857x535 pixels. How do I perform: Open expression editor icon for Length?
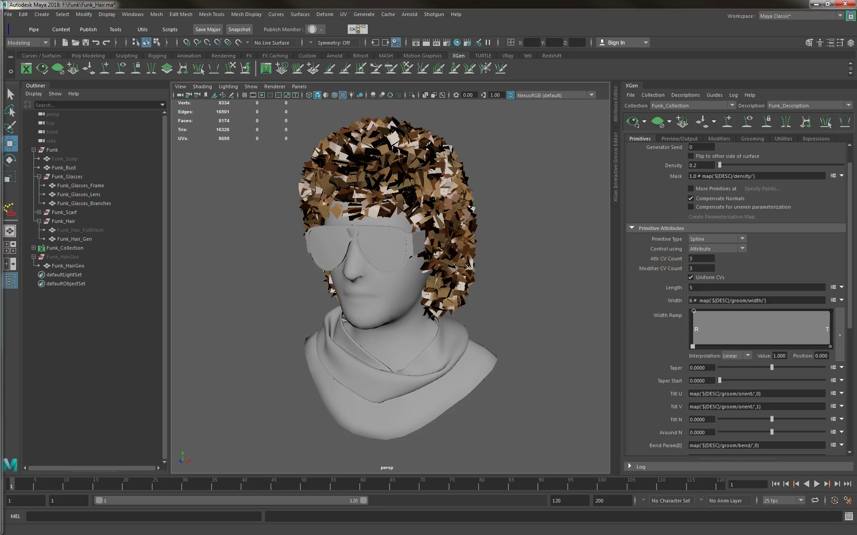(x=833, y=288)
